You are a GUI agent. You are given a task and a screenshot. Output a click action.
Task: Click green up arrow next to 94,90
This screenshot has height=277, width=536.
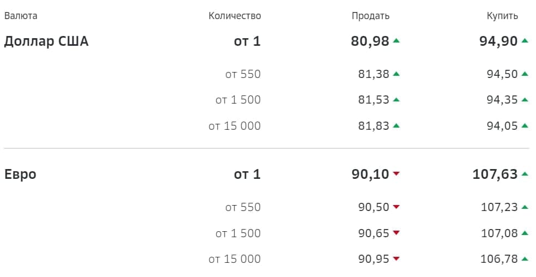pos(525,41)
